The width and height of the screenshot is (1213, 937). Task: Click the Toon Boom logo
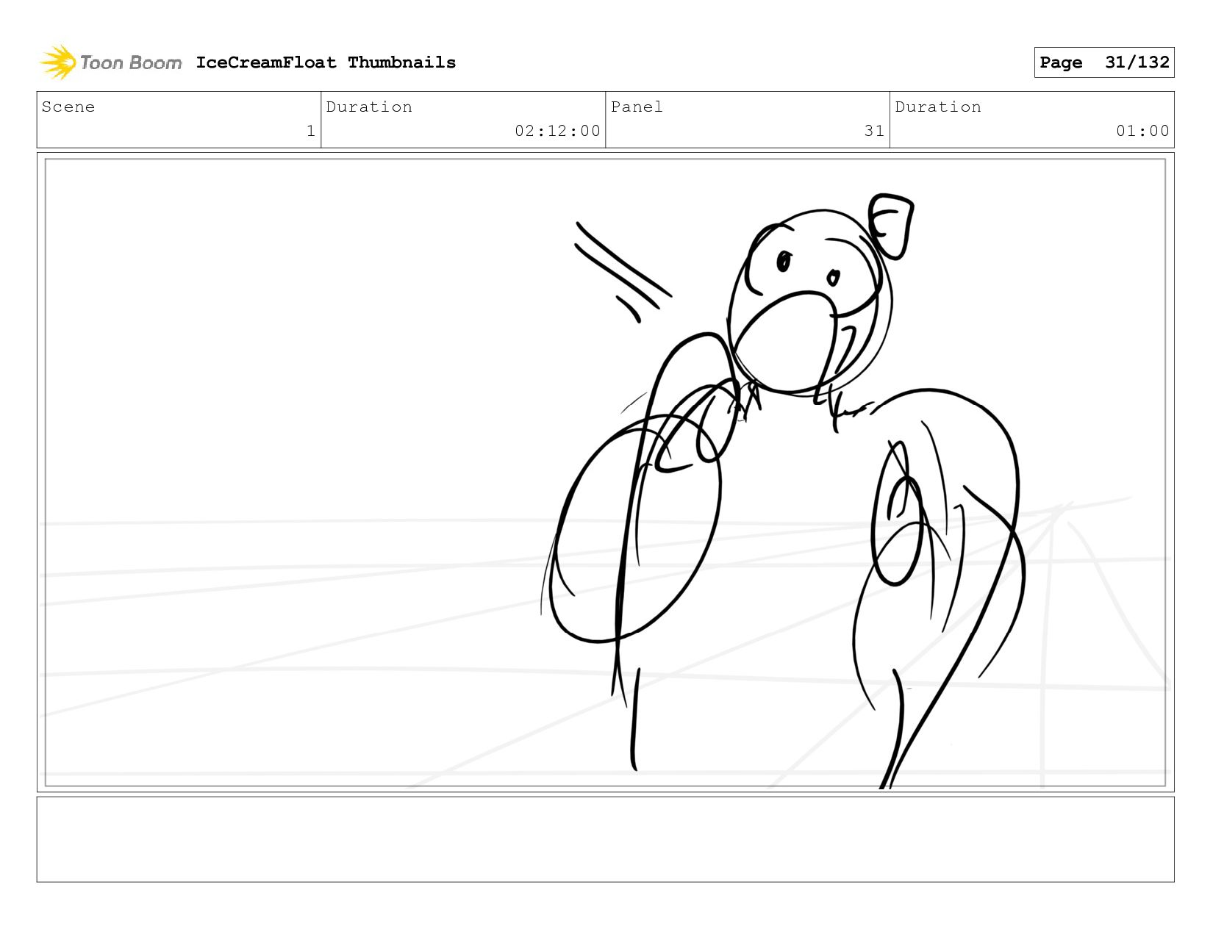tap(110, 62)
